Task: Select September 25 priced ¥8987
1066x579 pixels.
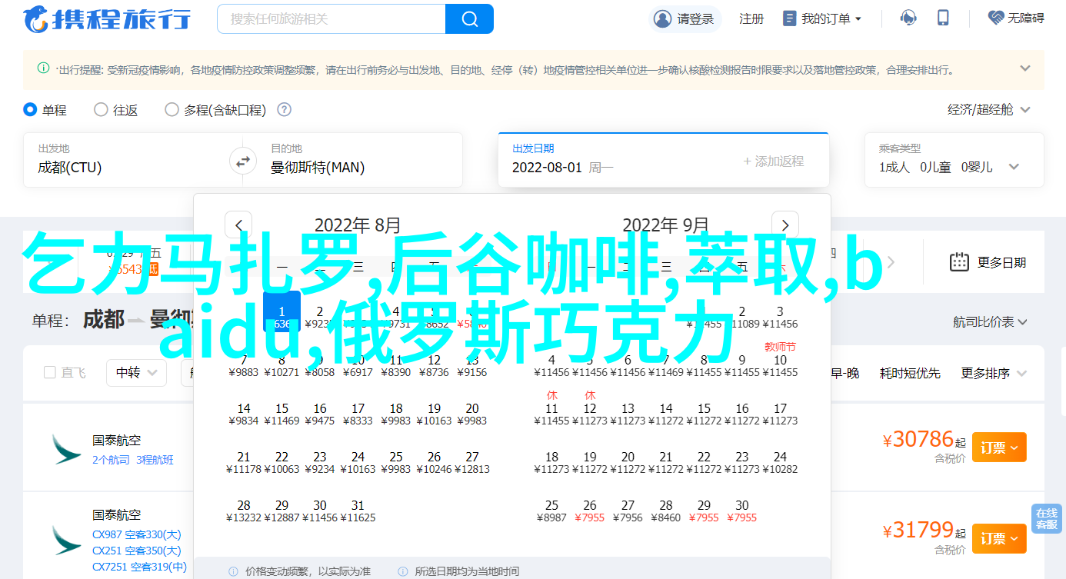Action: [551, 511]
